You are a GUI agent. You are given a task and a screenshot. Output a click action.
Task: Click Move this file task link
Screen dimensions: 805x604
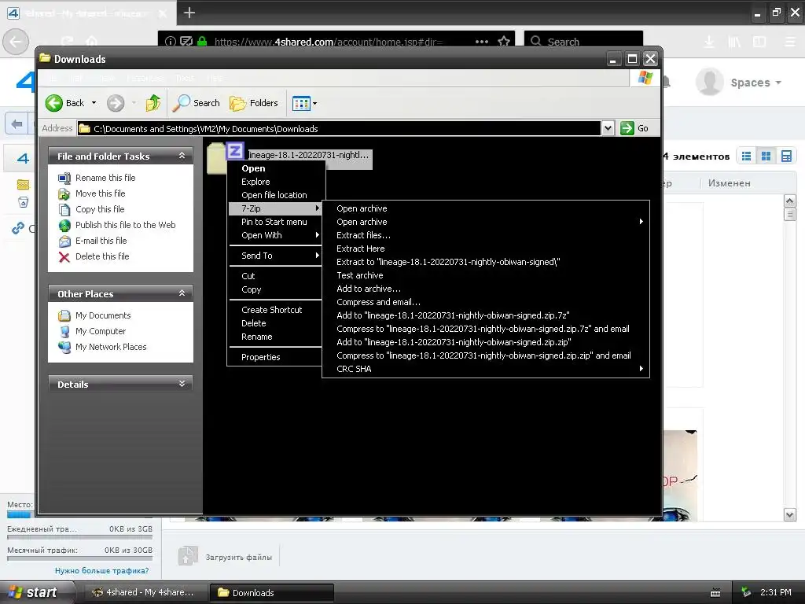click(x=100, y=193)
